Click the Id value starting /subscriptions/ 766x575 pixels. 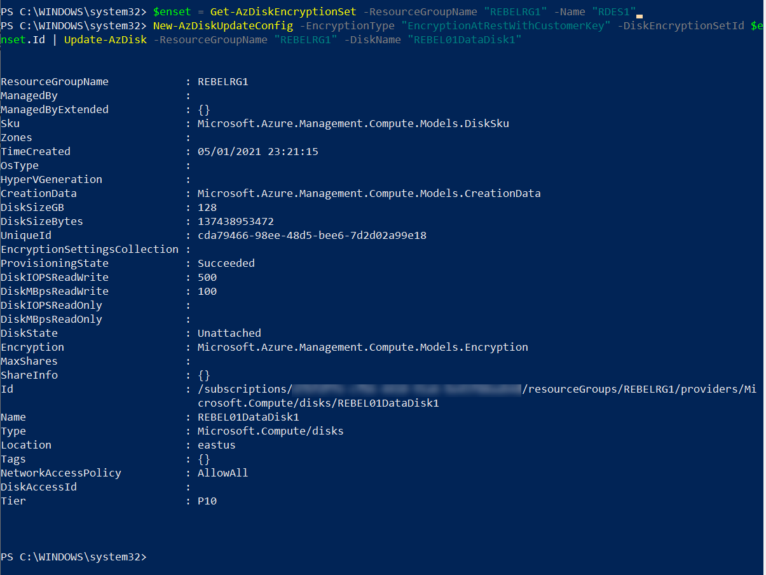click(477, 389)
